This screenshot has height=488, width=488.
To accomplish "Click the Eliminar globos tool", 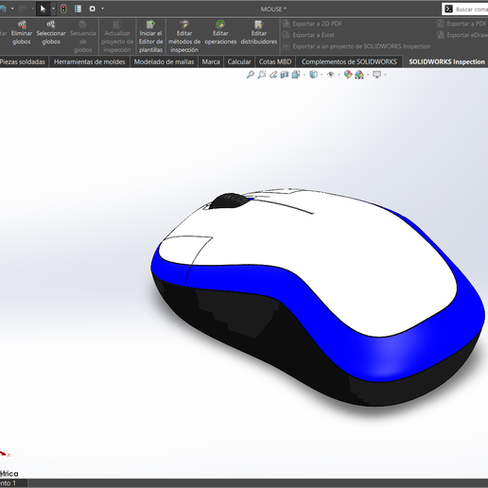I will [22, 33].
